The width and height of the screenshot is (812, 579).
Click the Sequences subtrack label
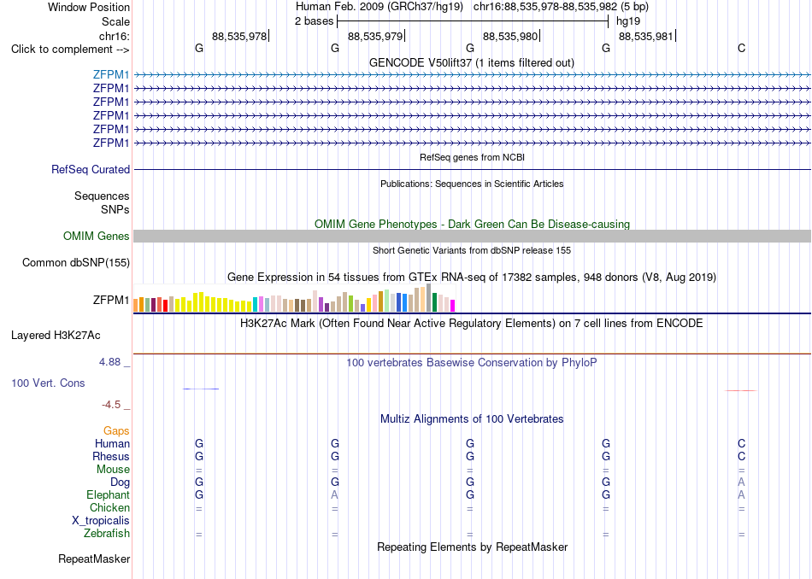pyautogui.click(x=102, y=196)
